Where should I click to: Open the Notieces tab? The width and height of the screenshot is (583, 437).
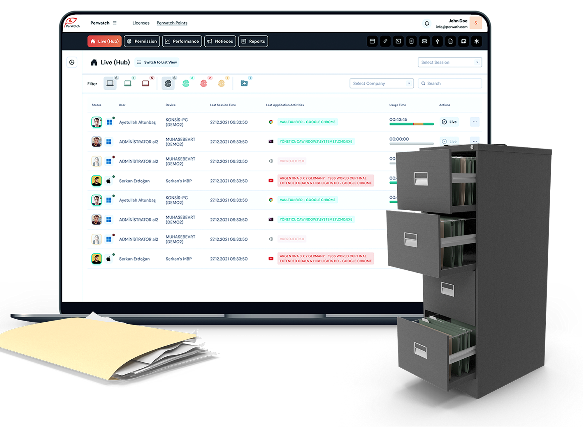220,41
